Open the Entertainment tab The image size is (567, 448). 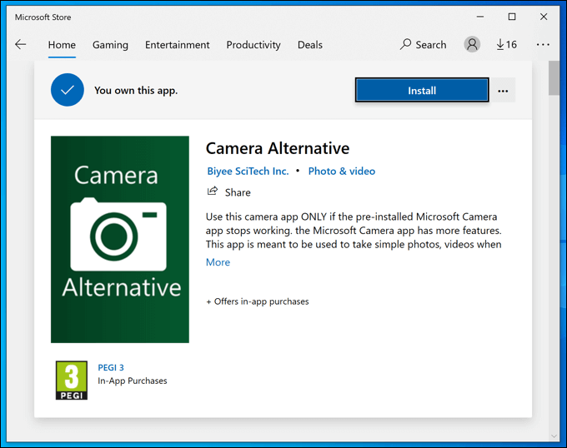pyautogui.click(x=175, y=45)
